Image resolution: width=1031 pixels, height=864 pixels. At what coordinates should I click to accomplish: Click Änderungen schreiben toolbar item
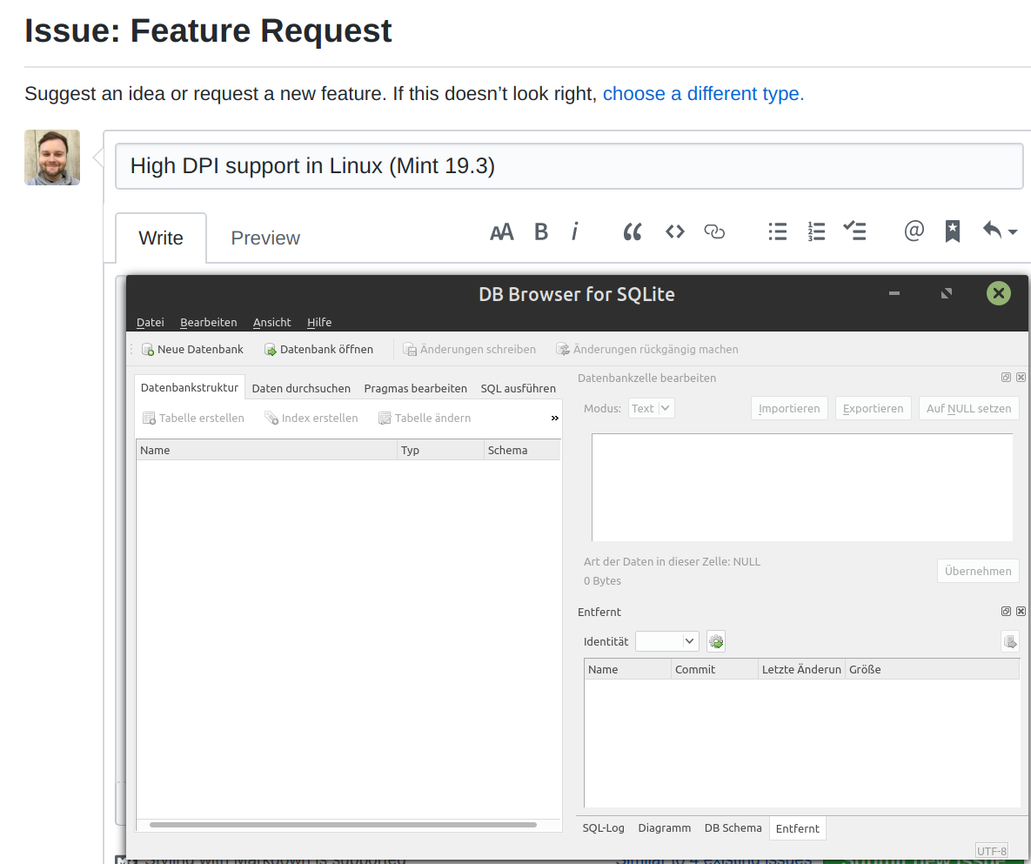point(470,349)
